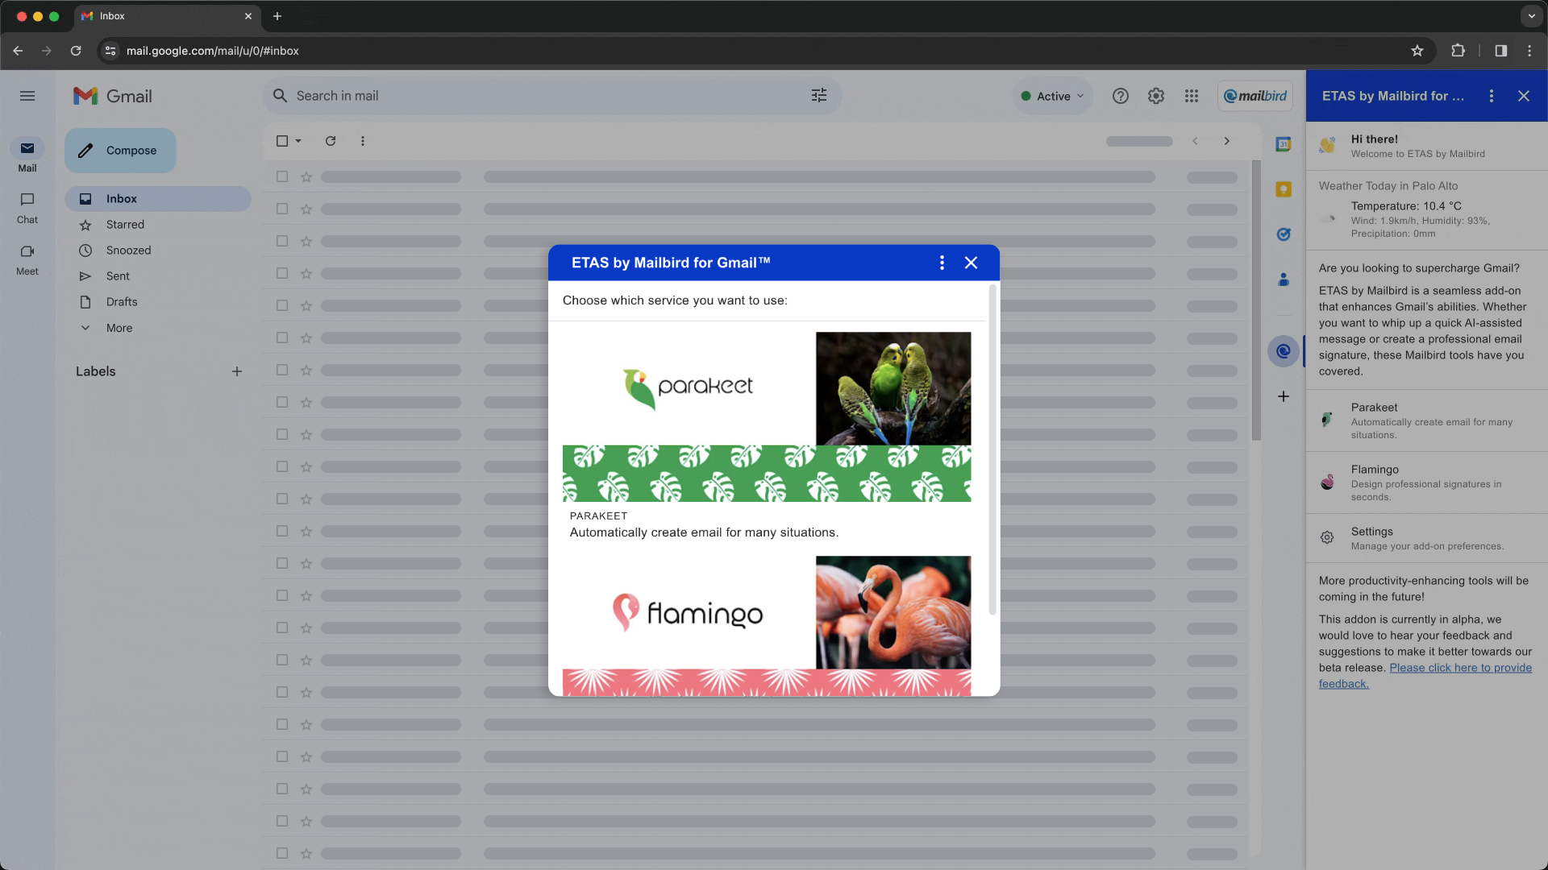The image size is (1548, 870).
Task: Click feedback link in side panel
Action: pyautogui.click(x=1425, y=676)
